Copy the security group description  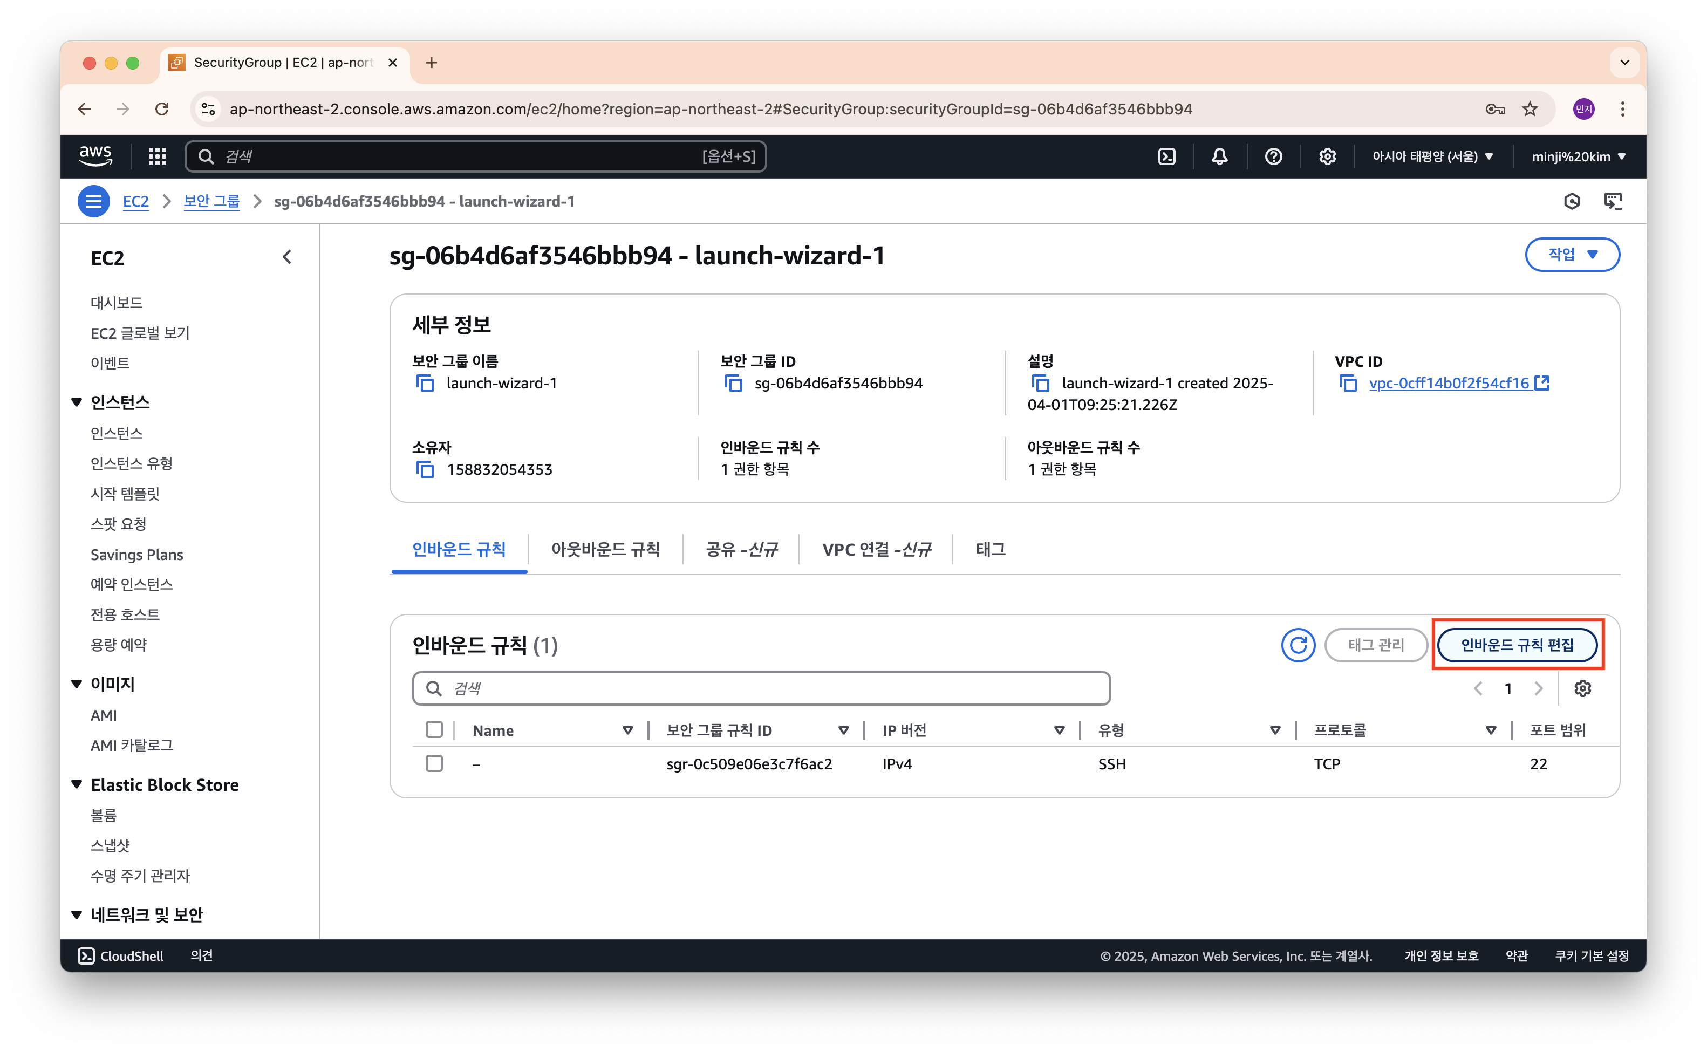coord(1040,384)
